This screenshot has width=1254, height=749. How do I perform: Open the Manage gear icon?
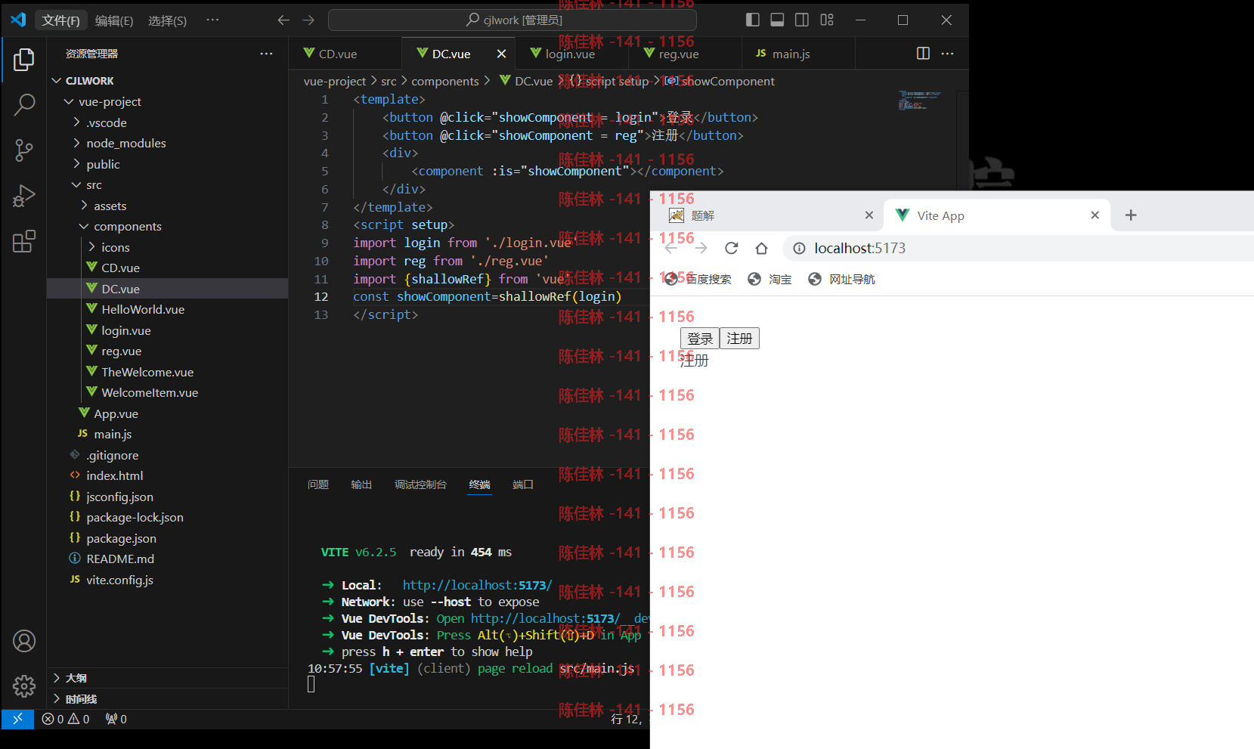click(x=24, y=686)
